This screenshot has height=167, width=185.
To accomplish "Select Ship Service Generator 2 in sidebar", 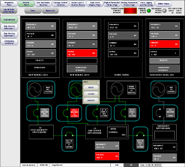I will pyautogui.click(x=9, y=34).
